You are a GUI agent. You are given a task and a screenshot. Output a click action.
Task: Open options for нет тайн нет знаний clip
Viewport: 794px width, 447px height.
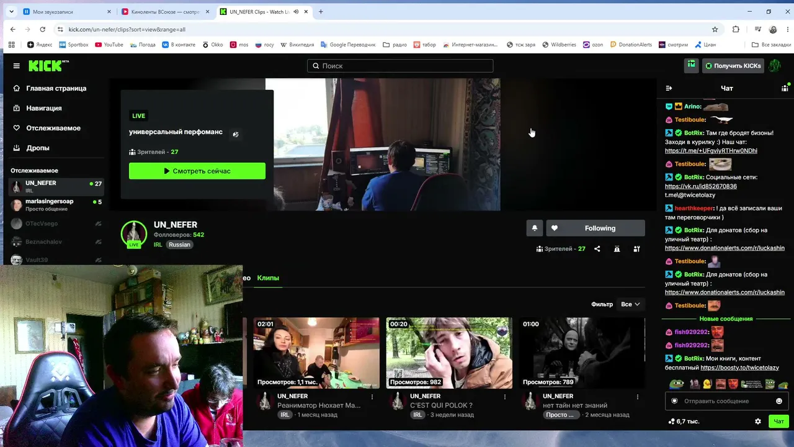(638, 396)
